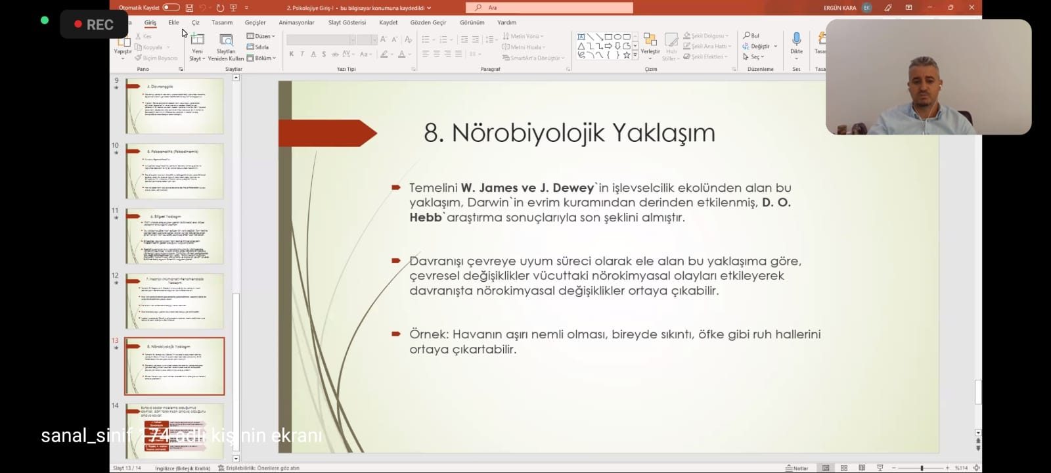The image size is (1051, 473).
Task: Toggle italic (T) formatting
Action: pyautogui.click(x=302, y=55)
